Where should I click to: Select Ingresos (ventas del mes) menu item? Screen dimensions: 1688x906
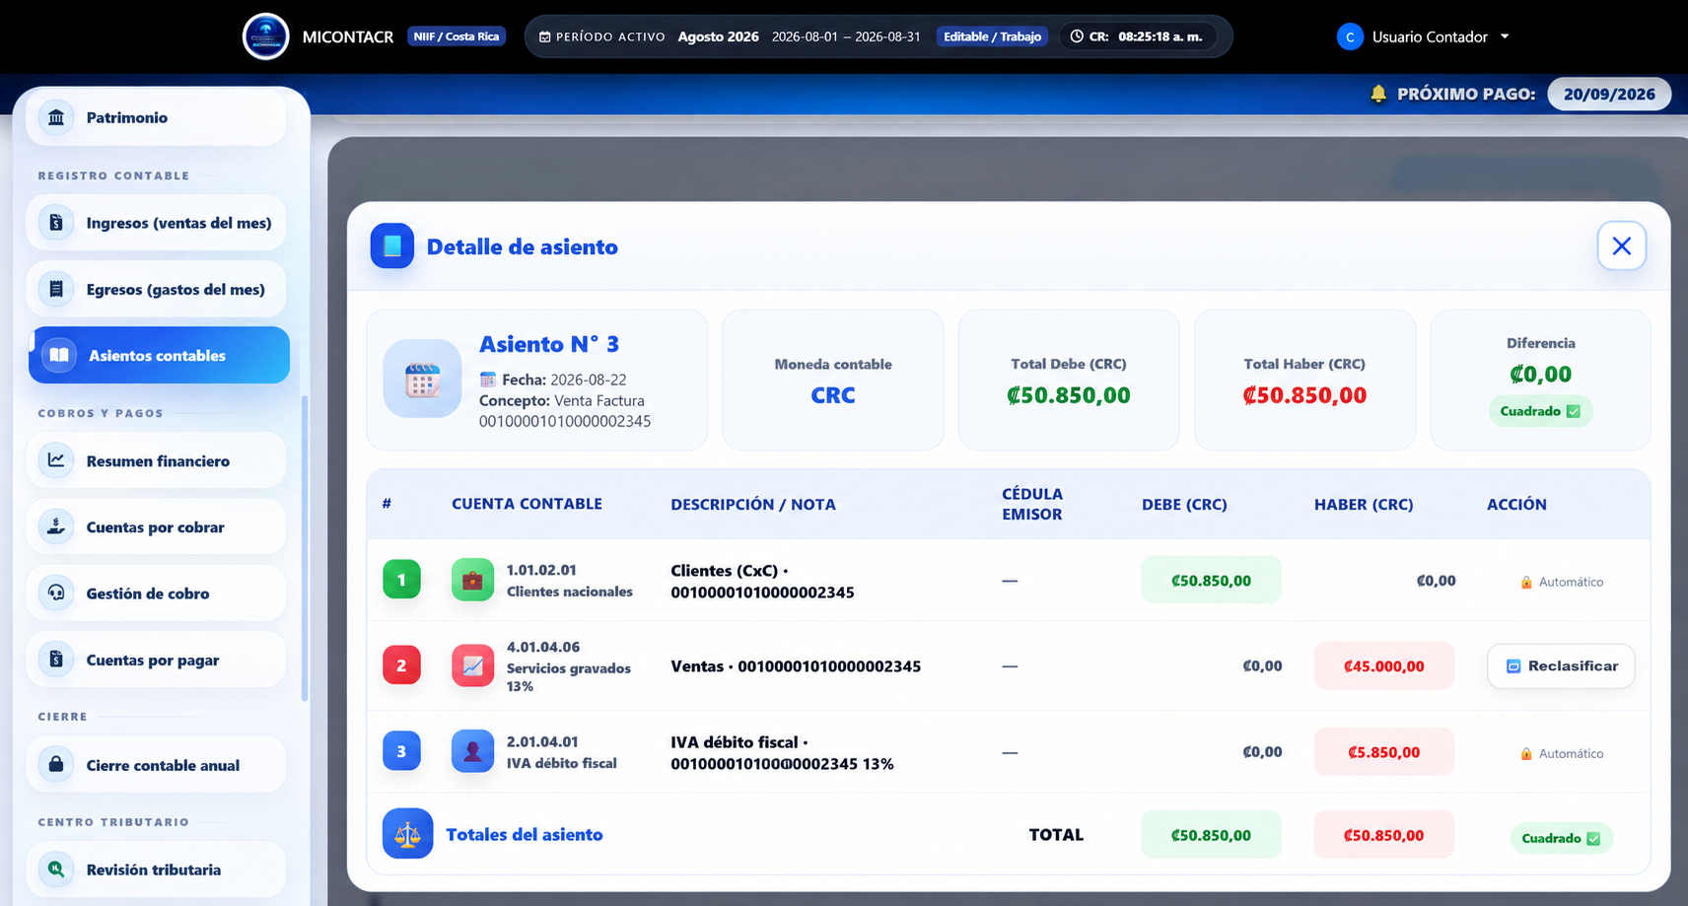157,223
